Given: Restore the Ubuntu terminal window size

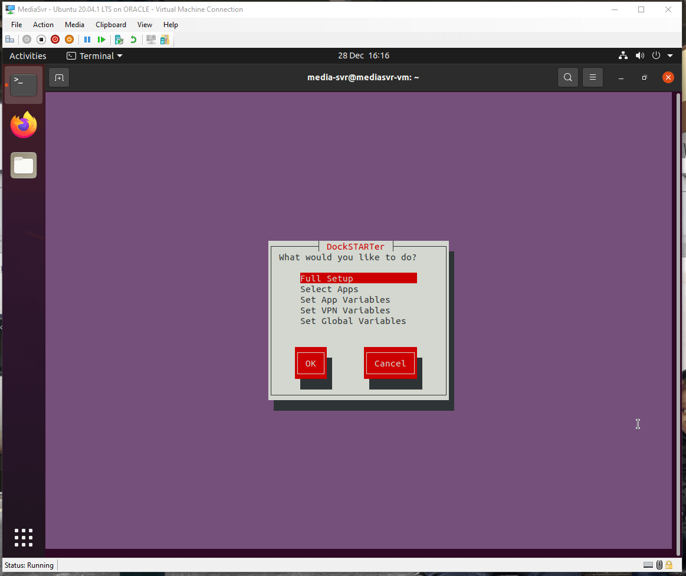Looking at the screenshot, I should tap(645, 77).
